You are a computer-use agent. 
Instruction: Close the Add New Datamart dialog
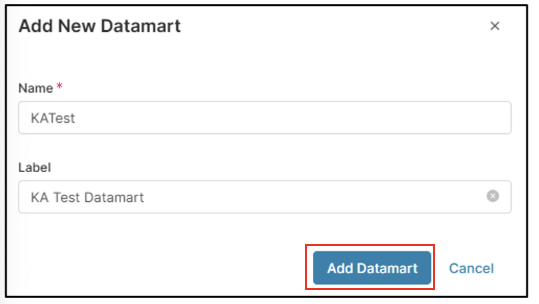tap(494, 27)
